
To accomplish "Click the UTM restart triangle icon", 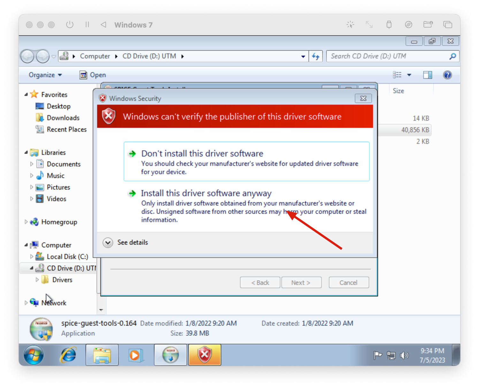I will (x=103, y=25).
